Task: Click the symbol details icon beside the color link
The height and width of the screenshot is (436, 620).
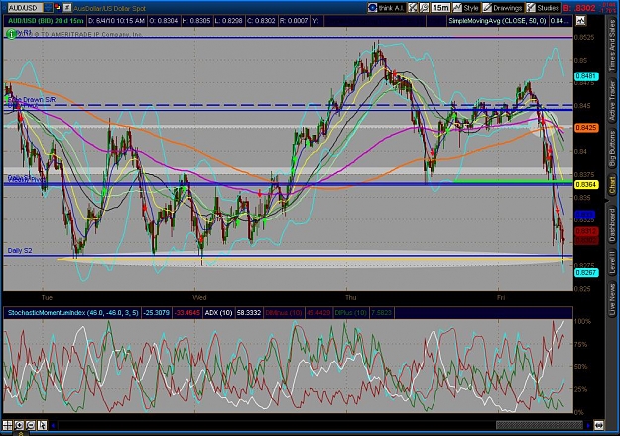Action: 67,7
